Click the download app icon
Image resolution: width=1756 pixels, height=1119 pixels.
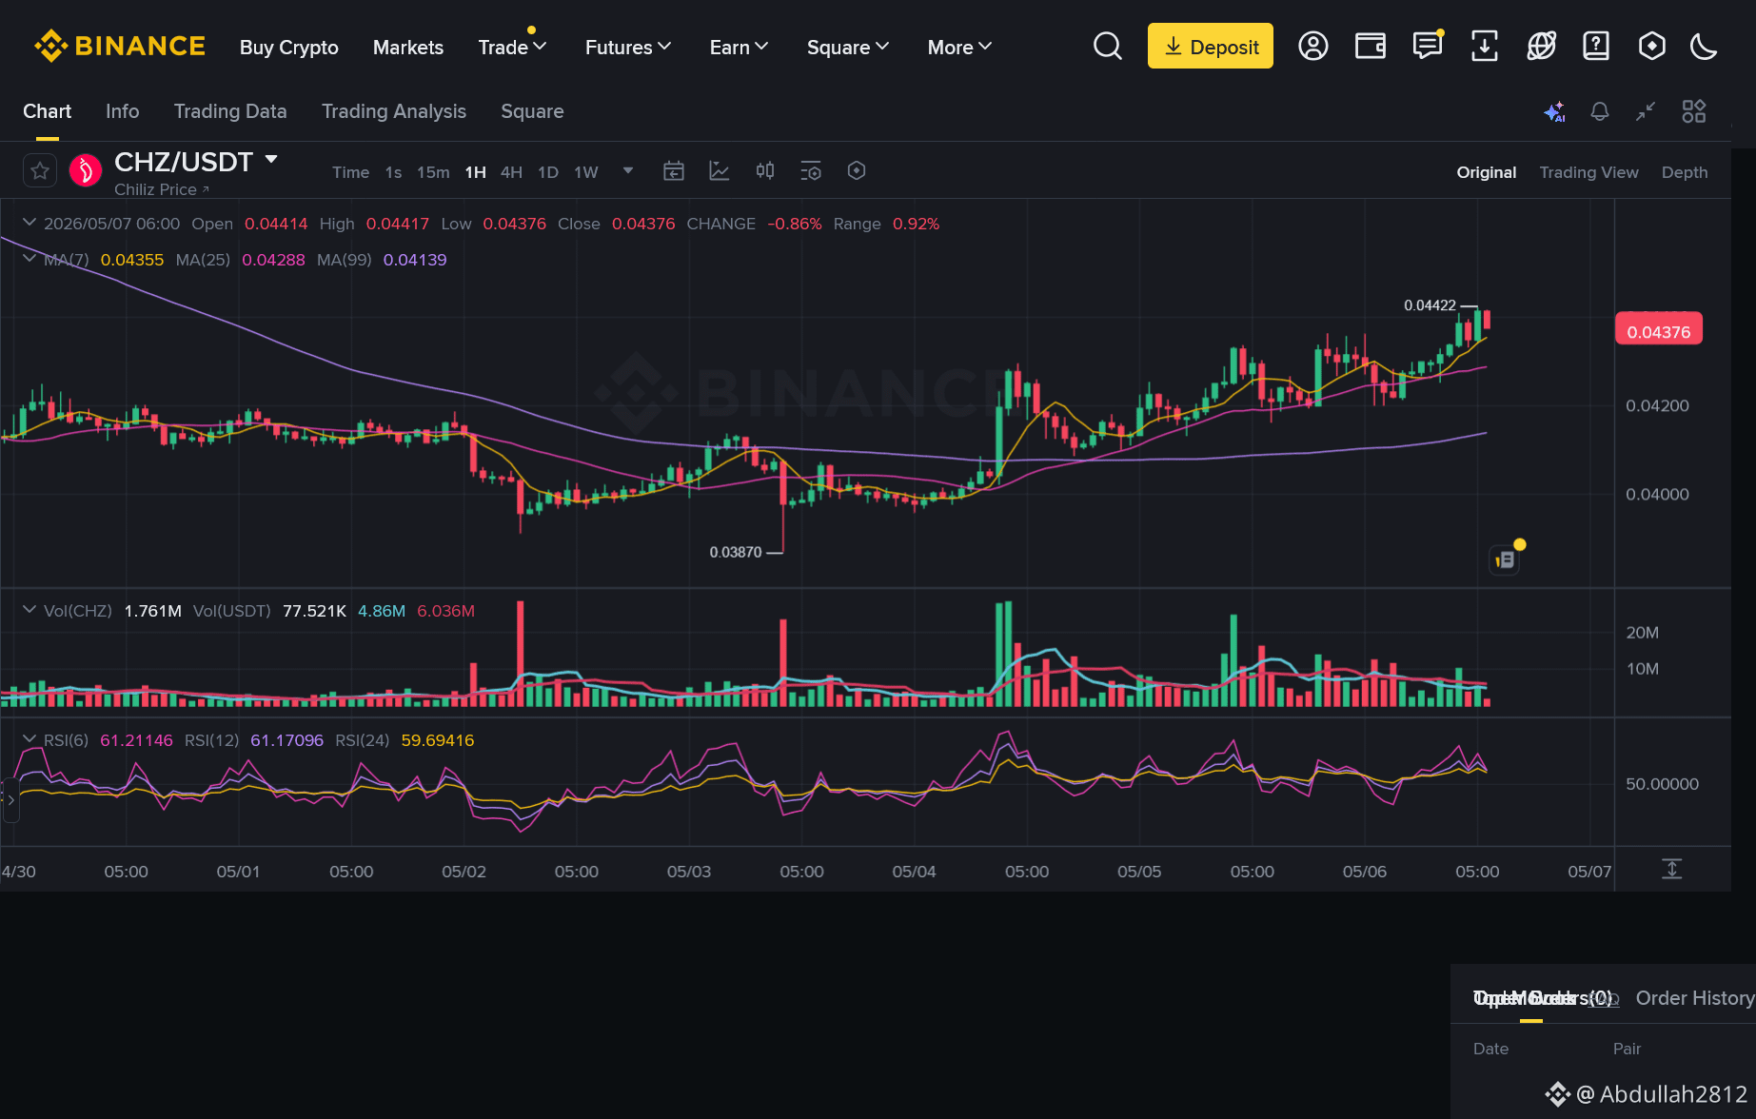(1485, 46)
